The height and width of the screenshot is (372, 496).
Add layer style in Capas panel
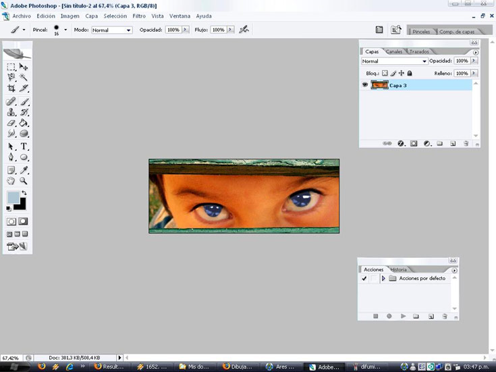coord(401,143)
